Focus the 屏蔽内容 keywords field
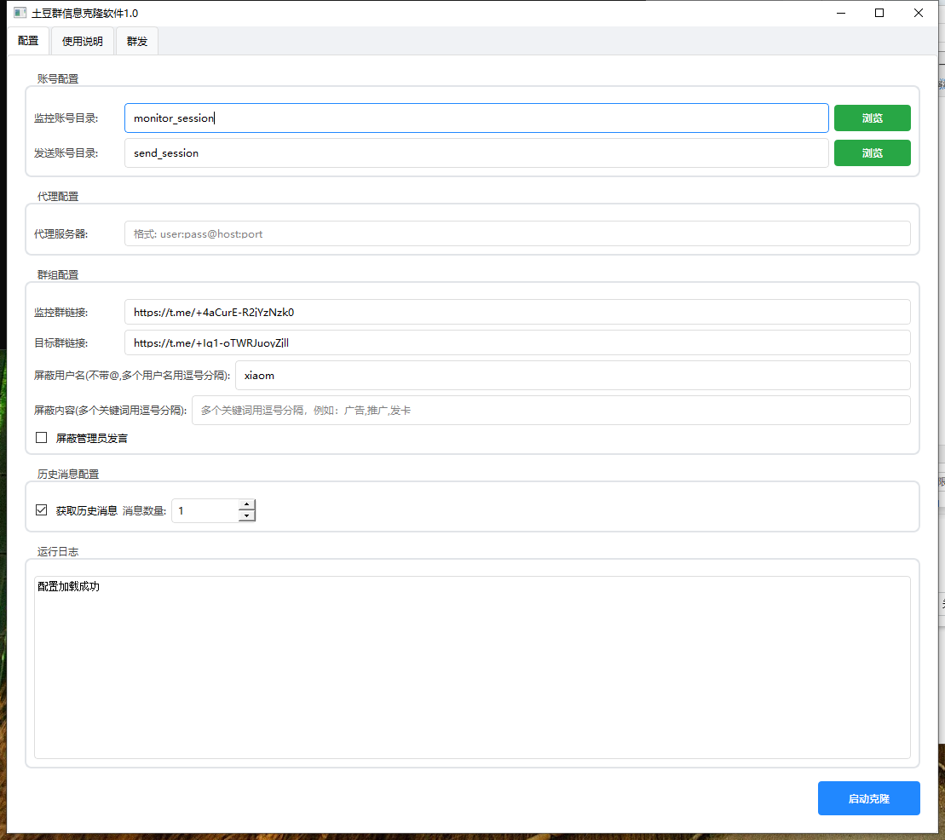 (x=550, y=410)
